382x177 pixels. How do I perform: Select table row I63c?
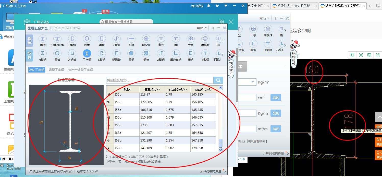[x=161, y=148]
